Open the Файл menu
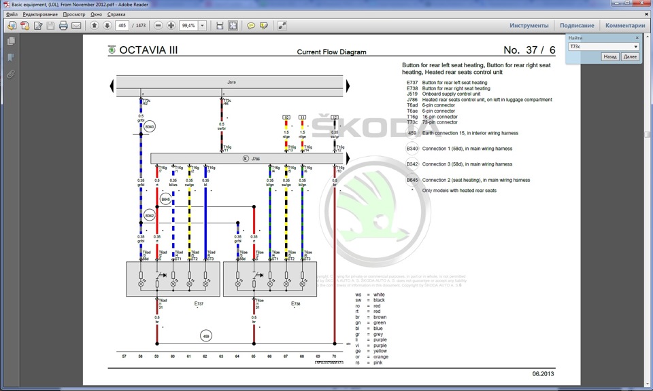Screen dimensions: 653x391 [x=12, y=14]
